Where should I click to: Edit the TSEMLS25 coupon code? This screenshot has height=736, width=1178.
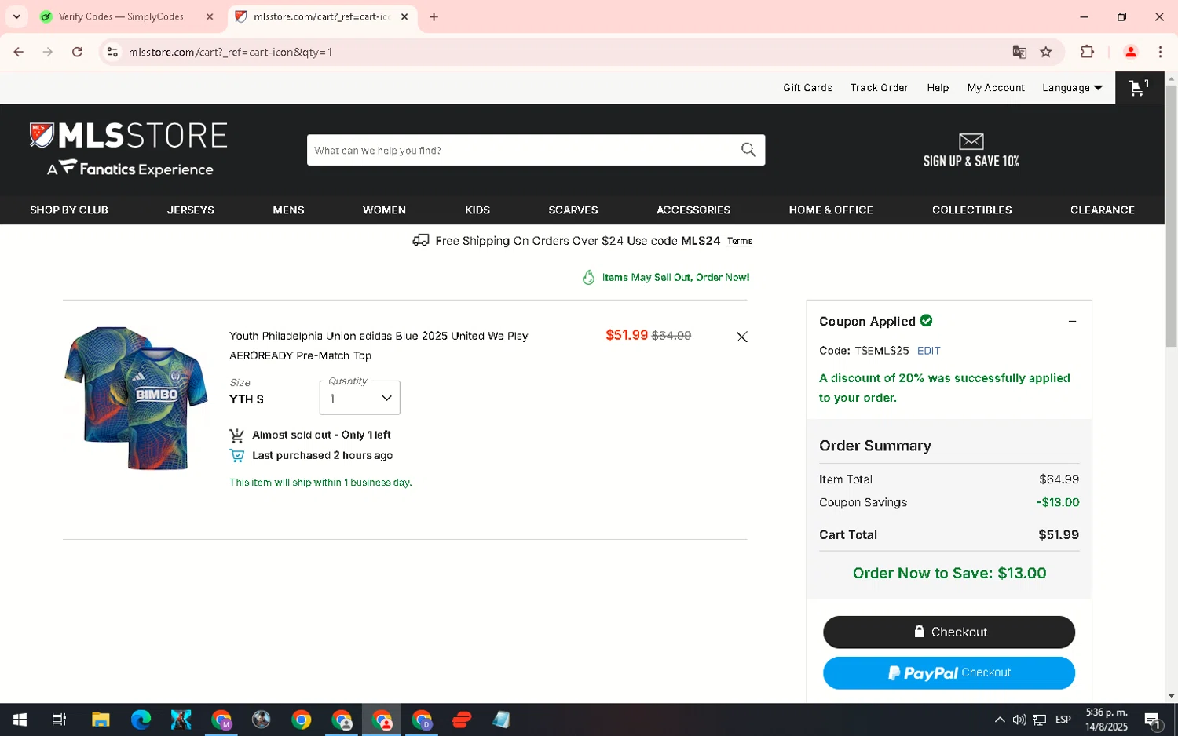pyautogui.click(x=928, y=351)
